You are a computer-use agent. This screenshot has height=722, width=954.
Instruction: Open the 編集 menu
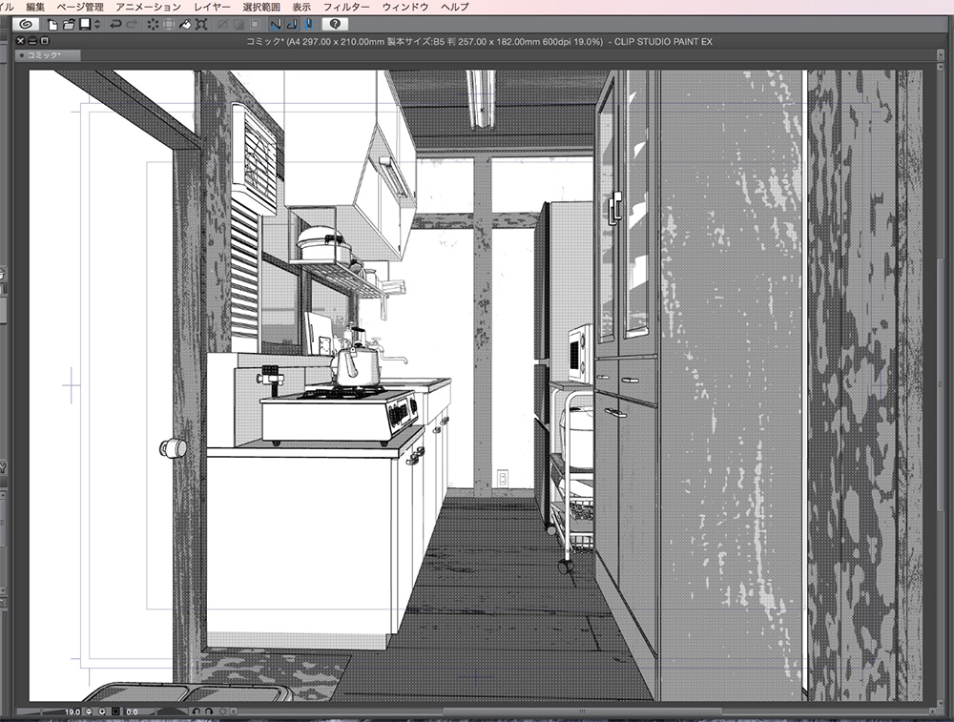(35, 7)
